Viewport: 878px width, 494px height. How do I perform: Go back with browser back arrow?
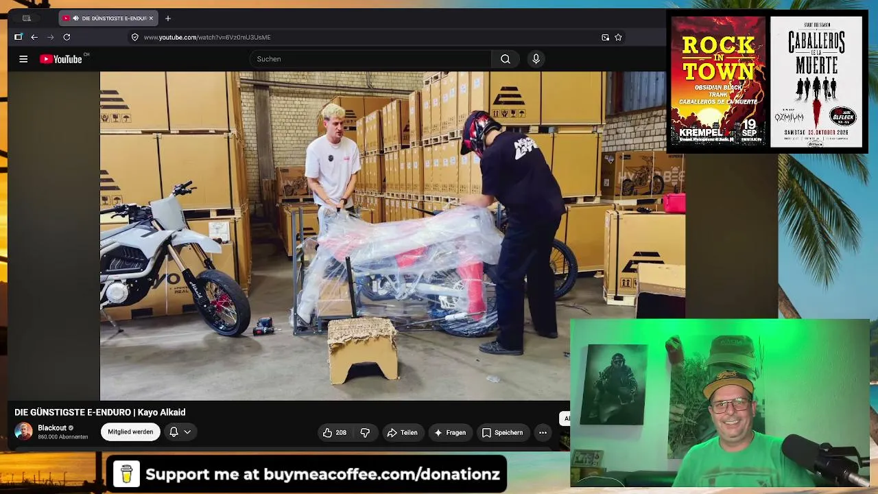coord(34,37)
